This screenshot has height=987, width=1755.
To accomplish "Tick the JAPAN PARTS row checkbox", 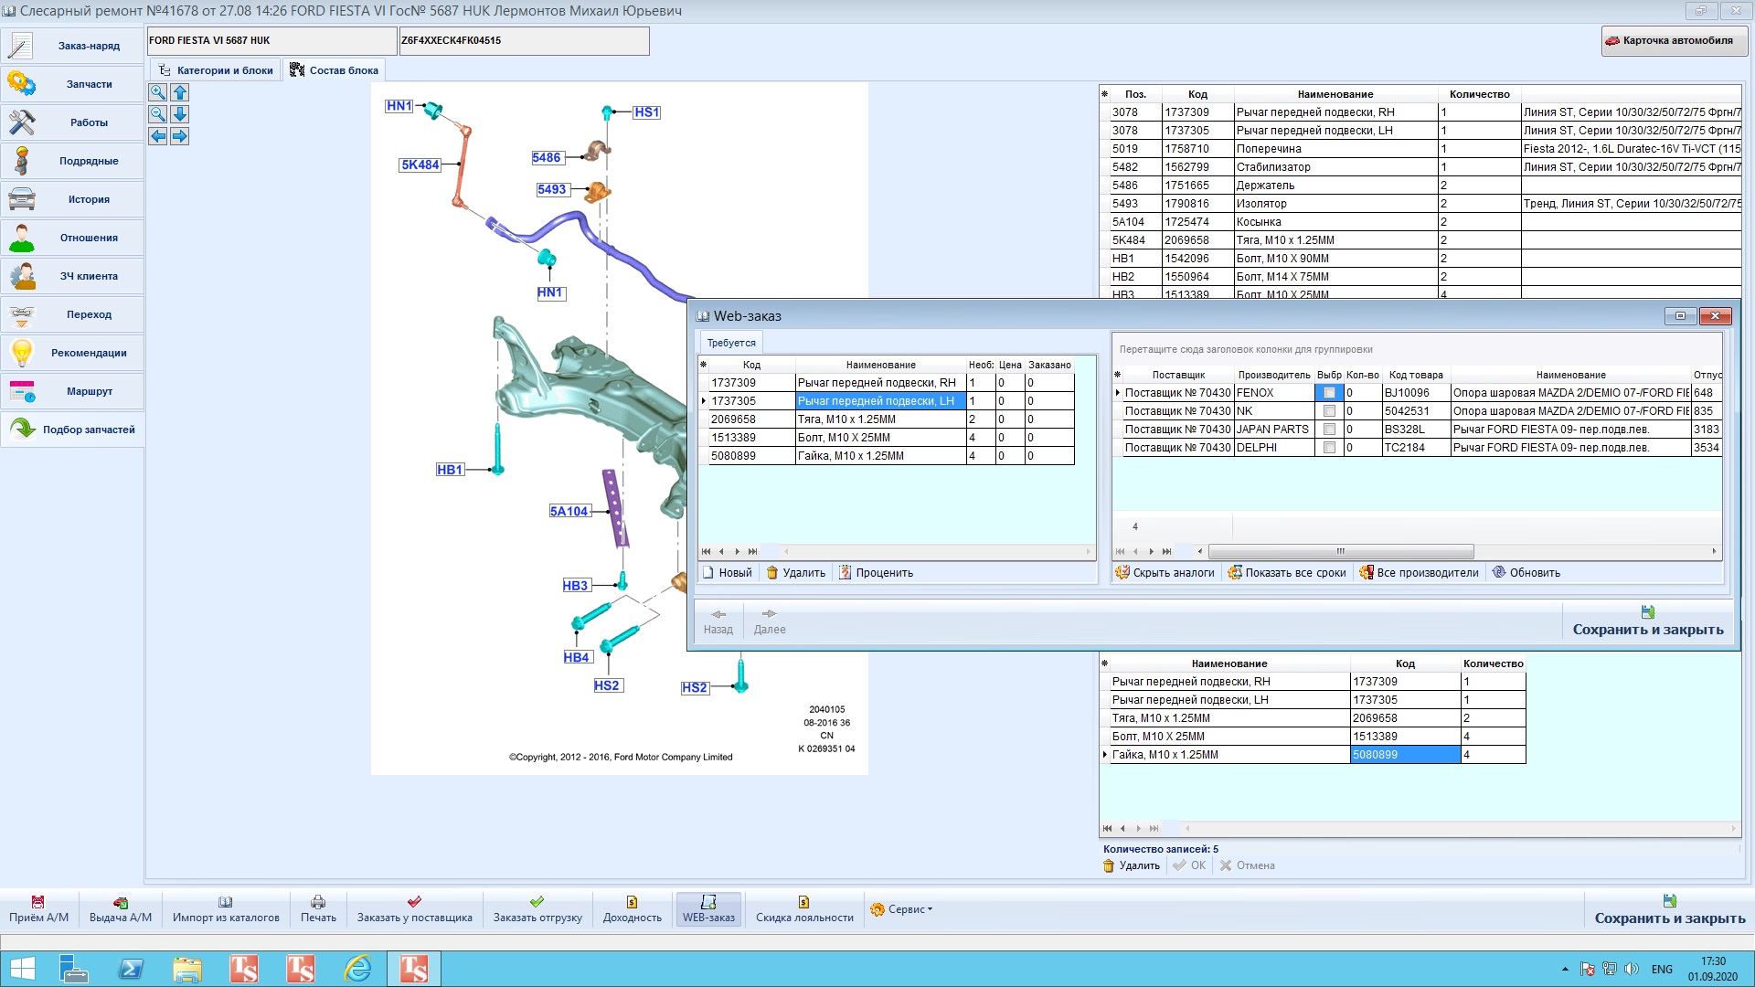I will tap(1329, 430).
